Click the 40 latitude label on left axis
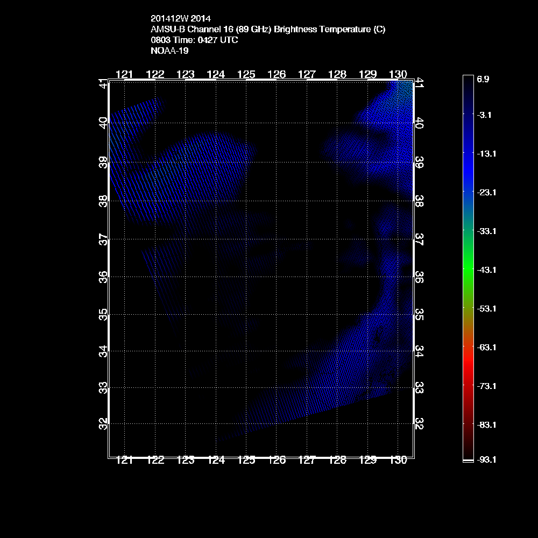The width and height of the screenshot is (538, 538). point(103,123)
